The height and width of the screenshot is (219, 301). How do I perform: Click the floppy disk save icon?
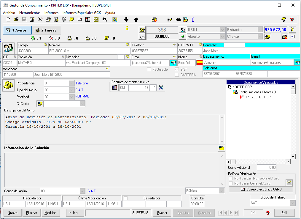[24, 19]
